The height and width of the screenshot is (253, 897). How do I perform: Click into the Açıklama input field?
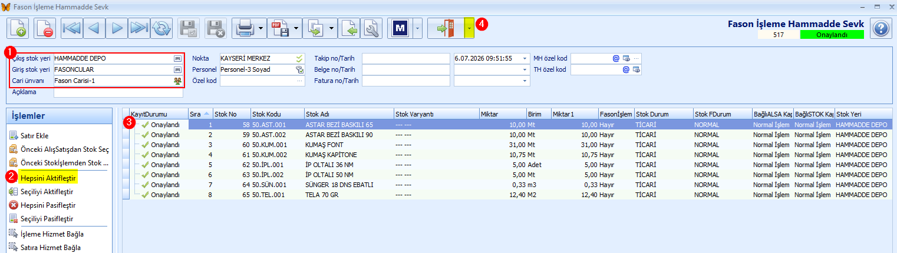(x=118, y=92)
